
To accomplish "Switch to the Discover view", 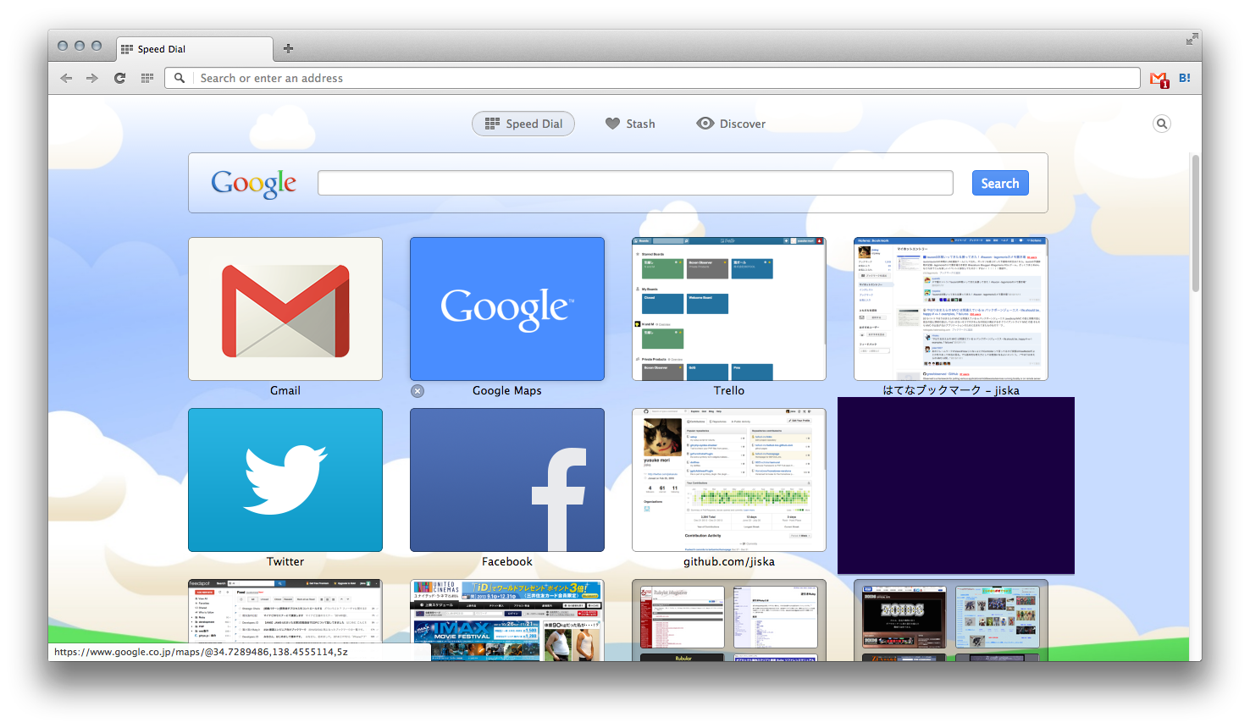I will 731,124.
